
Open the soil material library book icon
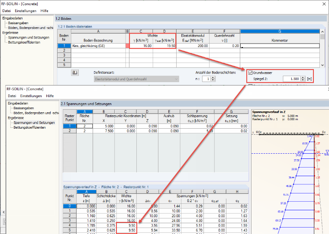(75, 73)
